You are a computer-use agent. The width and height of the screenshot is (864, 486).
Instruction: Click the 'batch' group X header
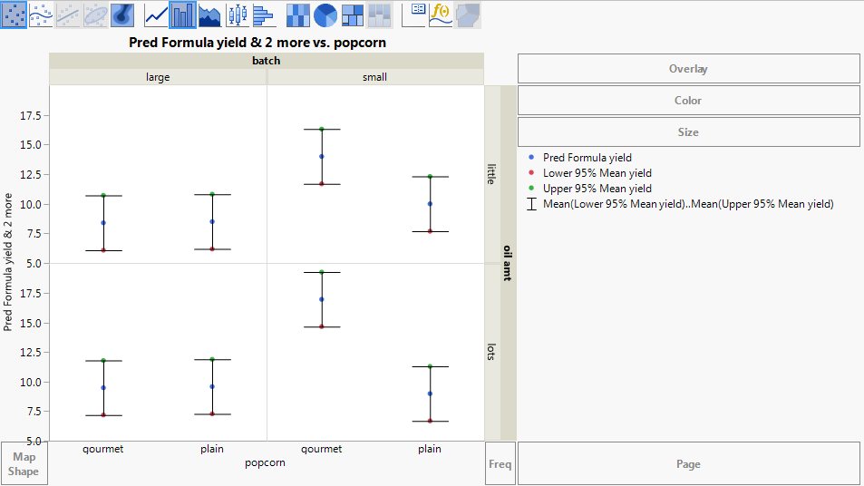tap(267, 61)
